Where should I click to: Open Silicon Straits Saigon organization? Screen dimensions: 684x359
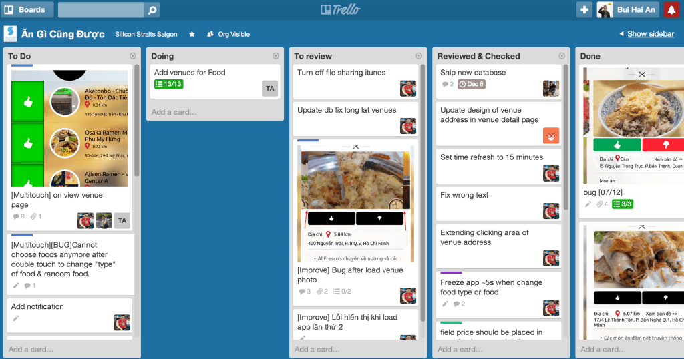pyautogui.click(x=146, y=34)
